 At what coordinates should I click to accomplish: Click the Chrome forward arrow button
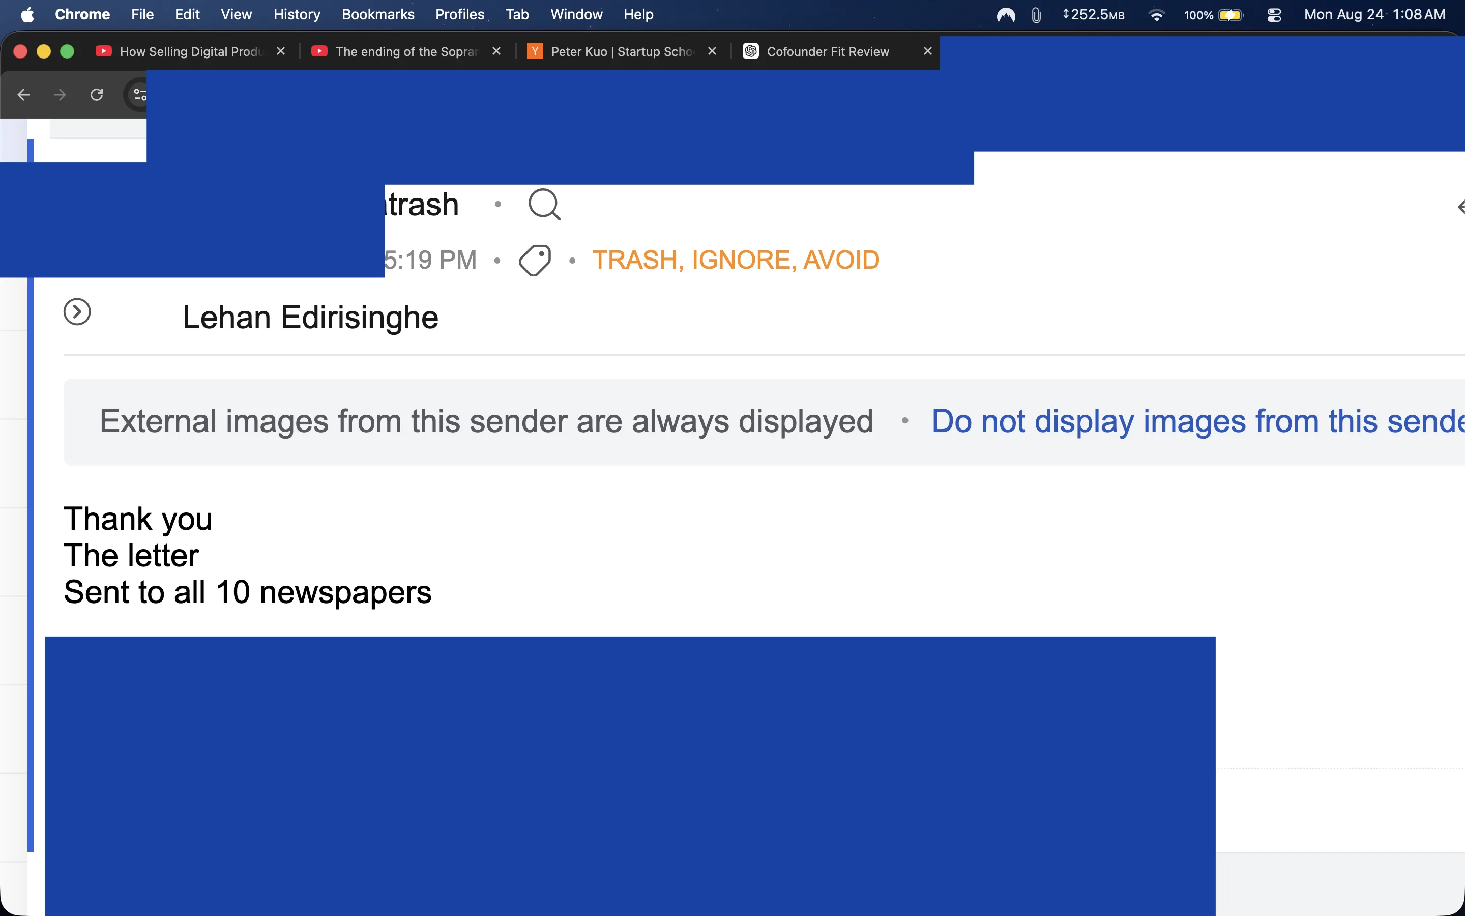[60, 95]
